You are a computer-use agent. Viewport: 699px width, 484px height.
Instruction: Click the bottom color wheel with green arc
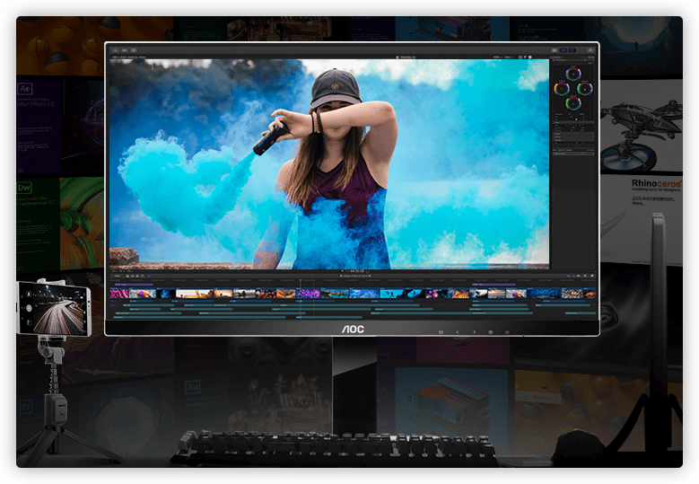(x=573, y=103)
